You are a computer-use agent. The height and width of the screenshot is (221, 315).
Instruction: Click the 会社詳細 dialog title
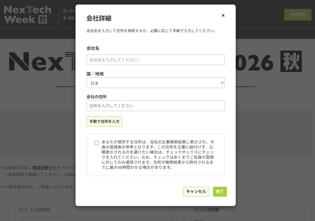(99, 18)
